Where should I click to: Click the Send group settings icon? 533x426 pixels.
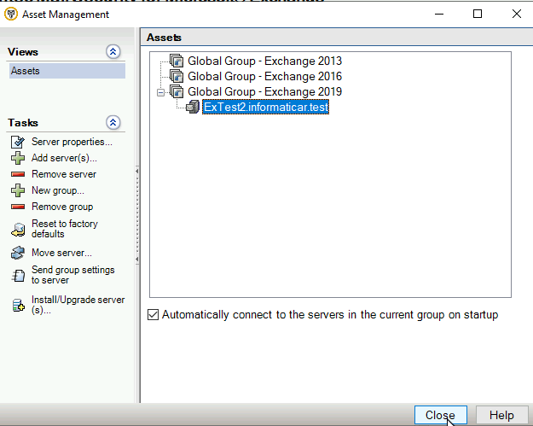18,276
